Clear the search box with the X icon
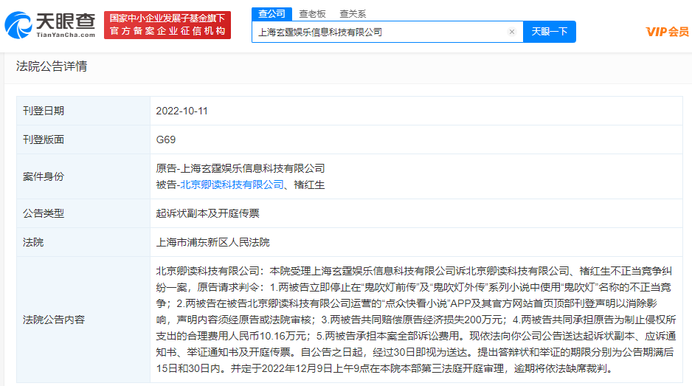This screenshot has width=692, height=386. [512, 32]
